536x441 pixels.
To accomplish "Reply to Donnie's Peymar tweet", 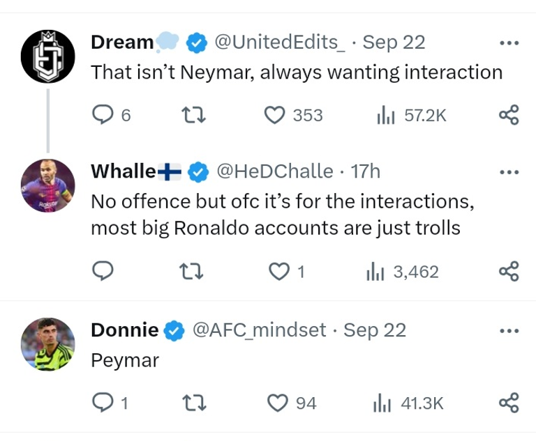I will [103, 402].
